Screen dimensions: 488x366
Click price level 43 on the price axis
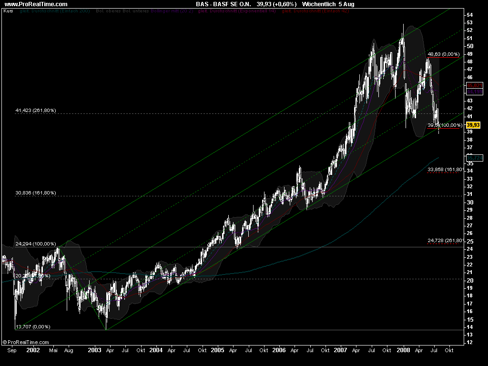[x=470, y=101]
